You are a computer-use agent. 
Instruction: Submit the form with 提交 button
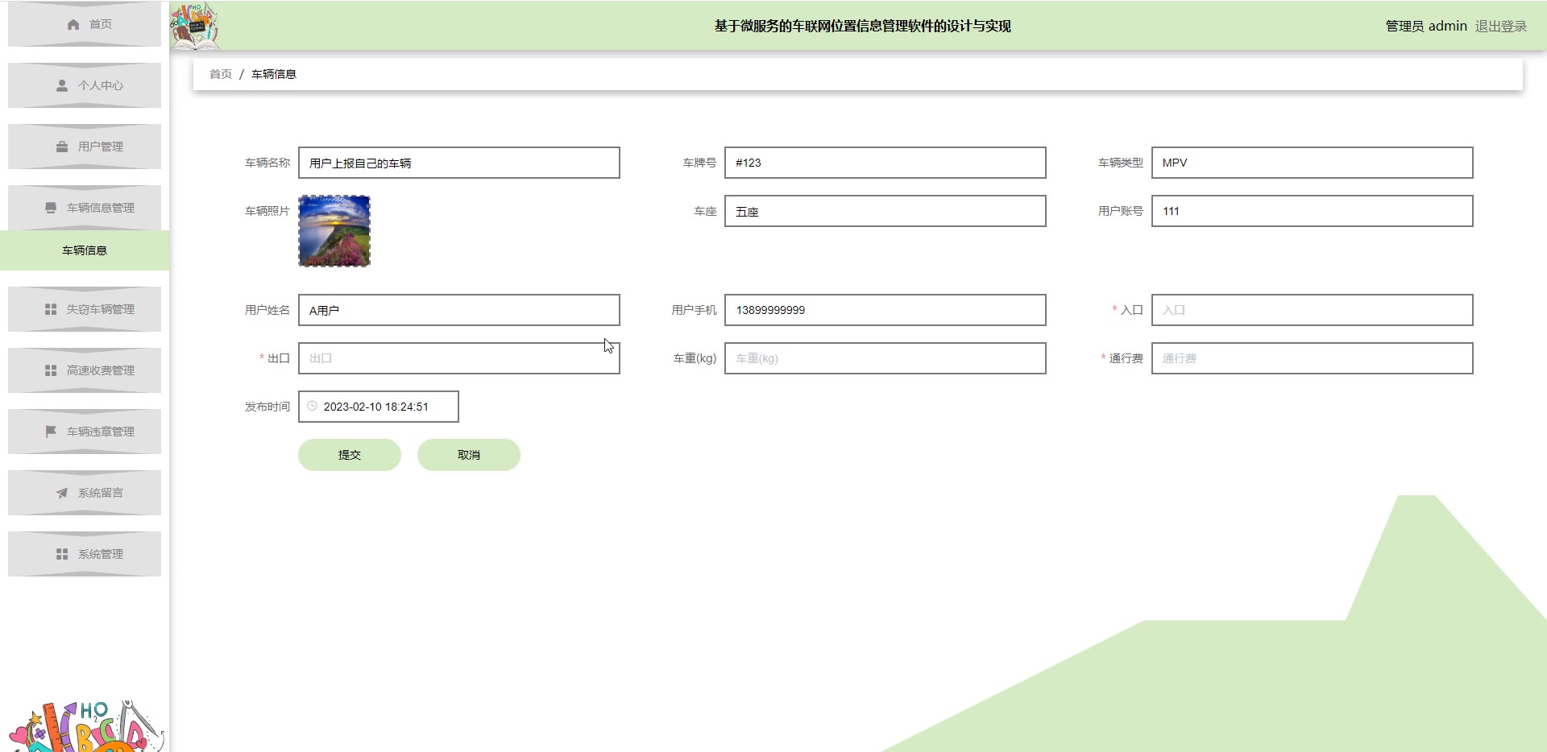(350, 455)
